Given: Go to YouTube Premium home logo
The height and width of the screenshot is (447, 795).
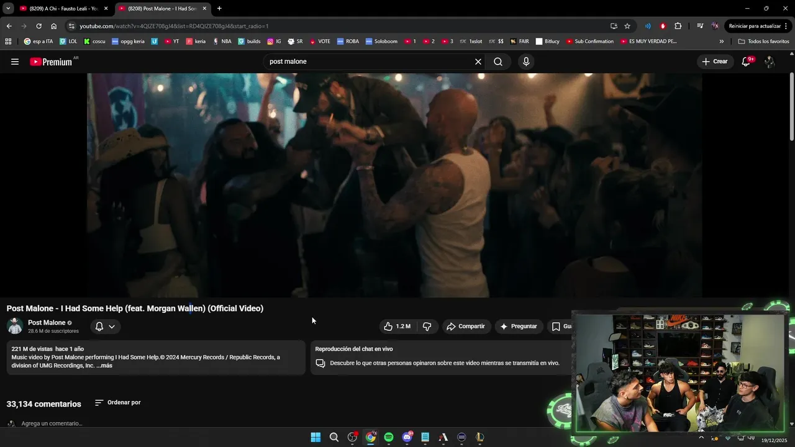Looking at the screenshot, I should tap(52, 61).
